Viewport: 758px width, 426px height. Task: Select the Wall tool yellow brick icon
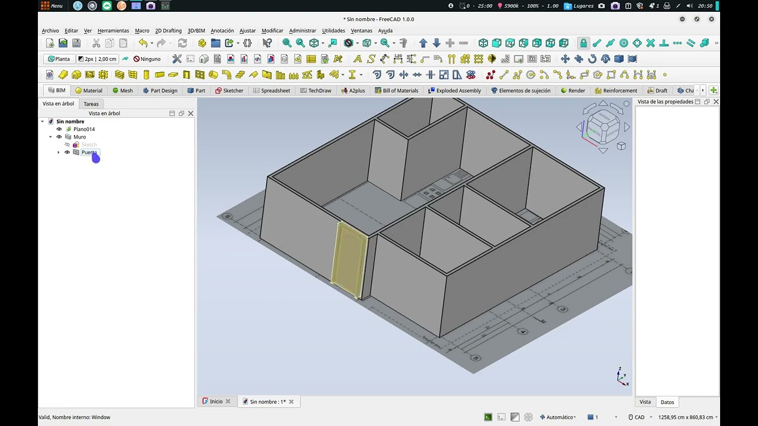click(x=119, y=75)
